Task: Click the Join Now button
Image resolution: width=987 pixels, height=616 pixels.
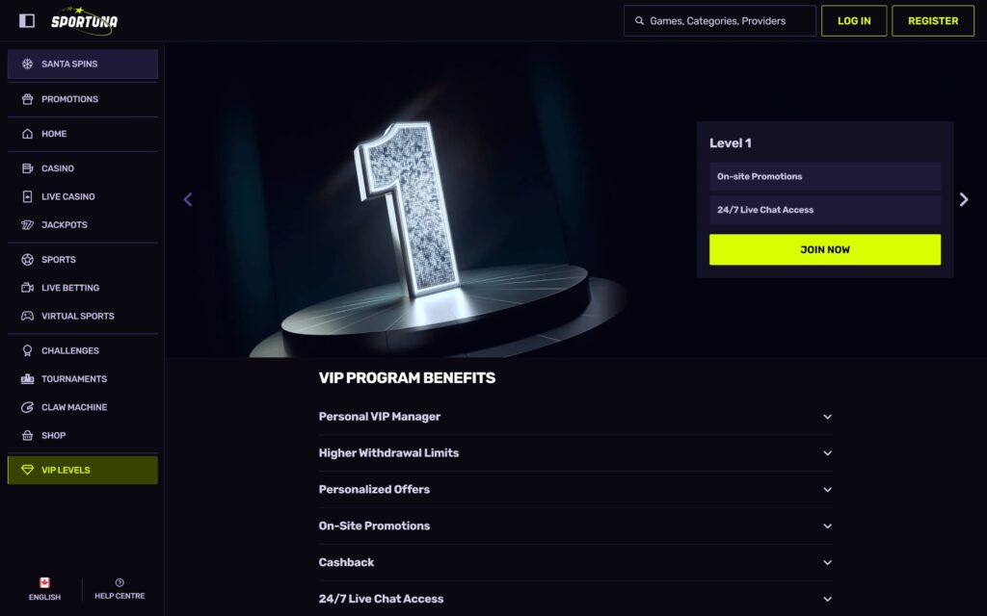Action: [825, 249]
